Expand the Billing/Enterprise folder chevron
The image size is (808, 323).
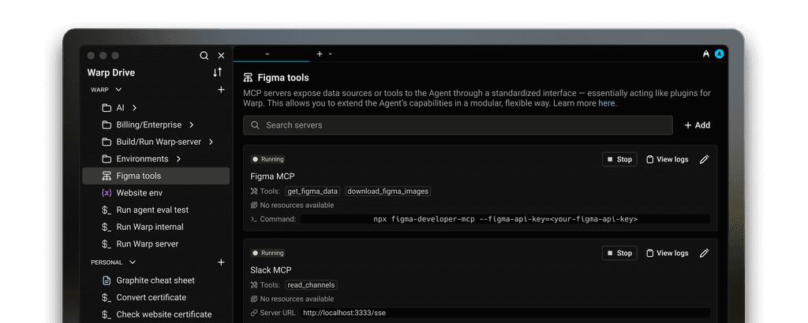(x=191, y=124)
